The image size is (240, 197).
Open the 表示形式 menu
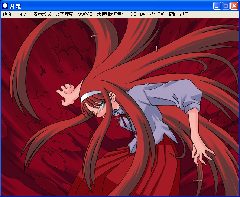(42, 14)
